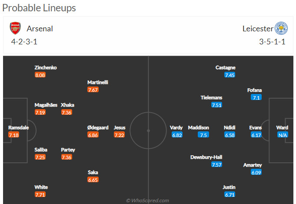Open Vardy's player profile name
The width and height of the screenshot is (296, 204).
pos(176,128)
